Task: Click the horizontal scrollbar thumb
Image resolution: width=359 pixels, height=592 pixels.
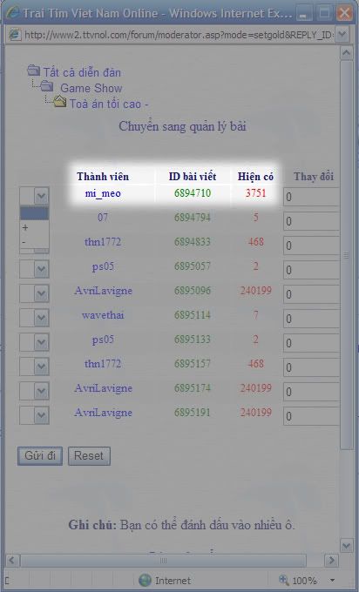Action: tap(163, 561)
